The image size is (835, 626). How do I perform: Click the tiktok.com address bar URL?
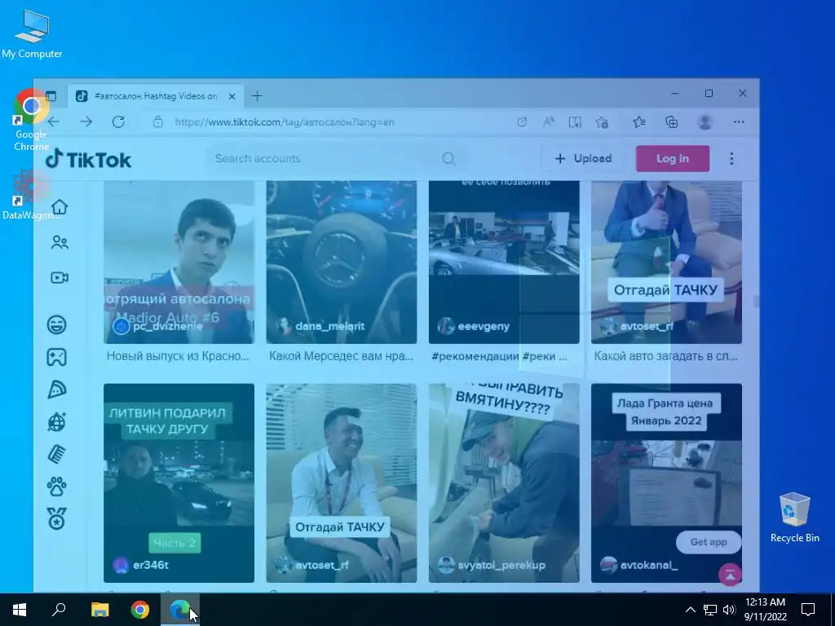(x=285, y=122)
